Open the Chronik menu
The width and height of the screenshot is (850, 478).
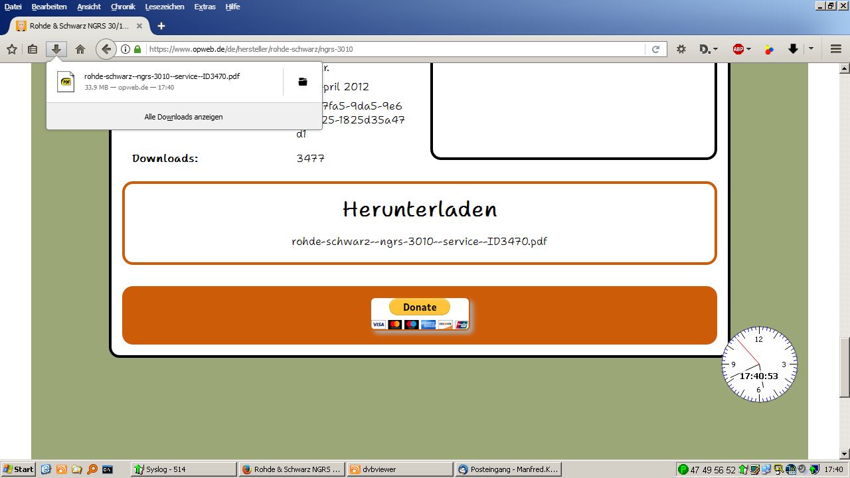coord(123,7)
